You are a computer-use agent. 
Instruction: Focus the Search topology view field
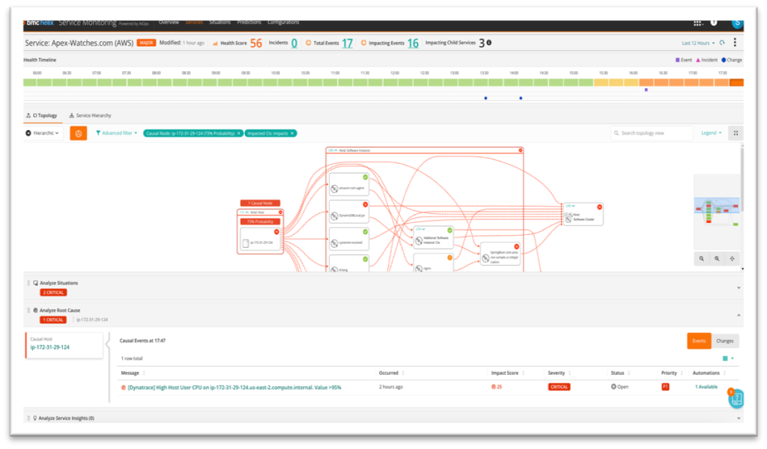(652, 133)
